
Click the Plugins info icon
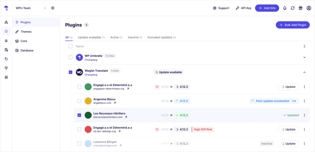(x=86, y=25)
